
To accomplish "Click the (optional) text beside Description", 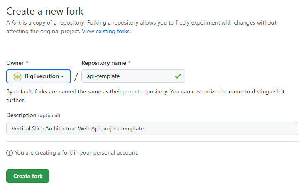I will (49, 115).
